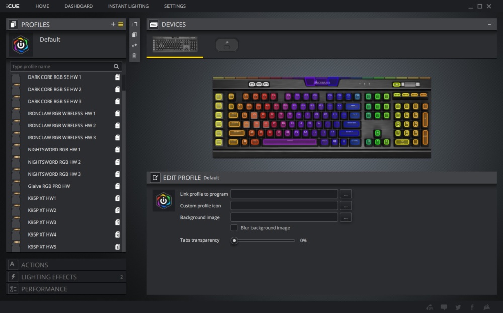Open the HOME tab
503x313 pixels.
(42, 6)
